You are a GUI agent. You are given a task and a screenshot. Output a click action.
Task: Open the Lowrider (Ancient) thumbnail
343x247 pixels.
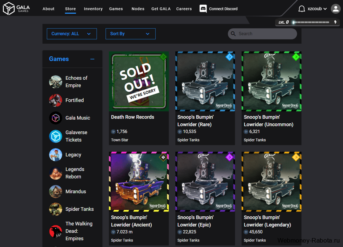(139, 181)
